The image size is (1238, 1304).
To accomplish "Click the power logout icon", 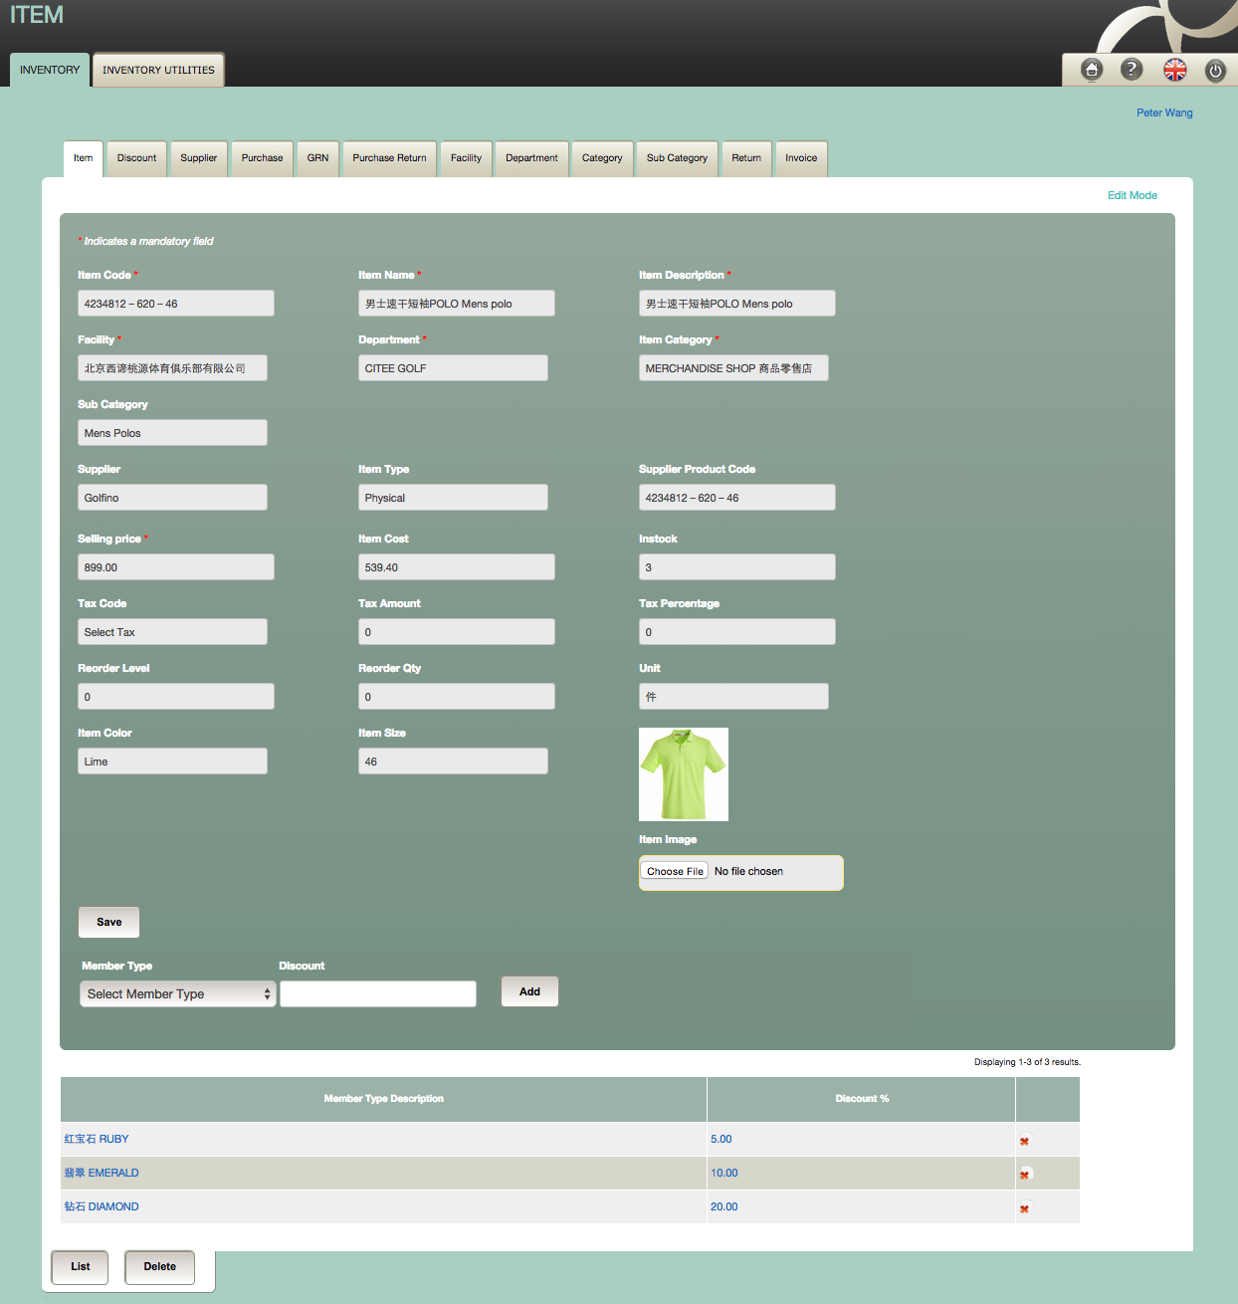I will pos(1215,70).
